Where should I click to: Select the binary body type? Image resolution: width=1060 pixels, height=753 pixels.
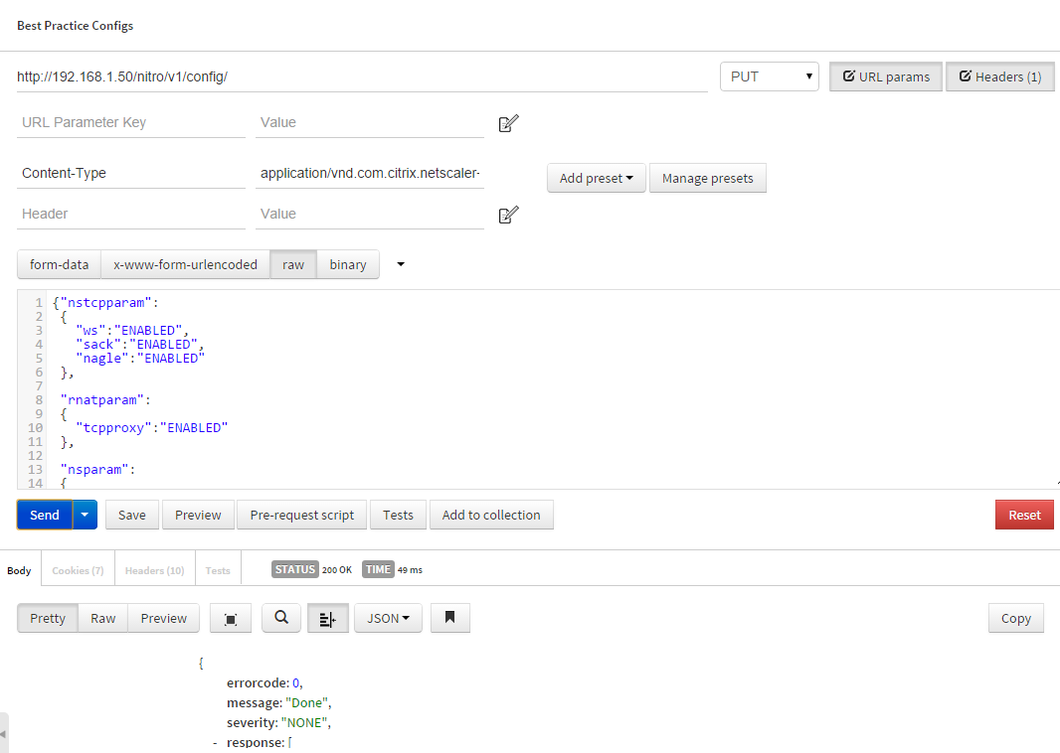[x=347, y=264]
